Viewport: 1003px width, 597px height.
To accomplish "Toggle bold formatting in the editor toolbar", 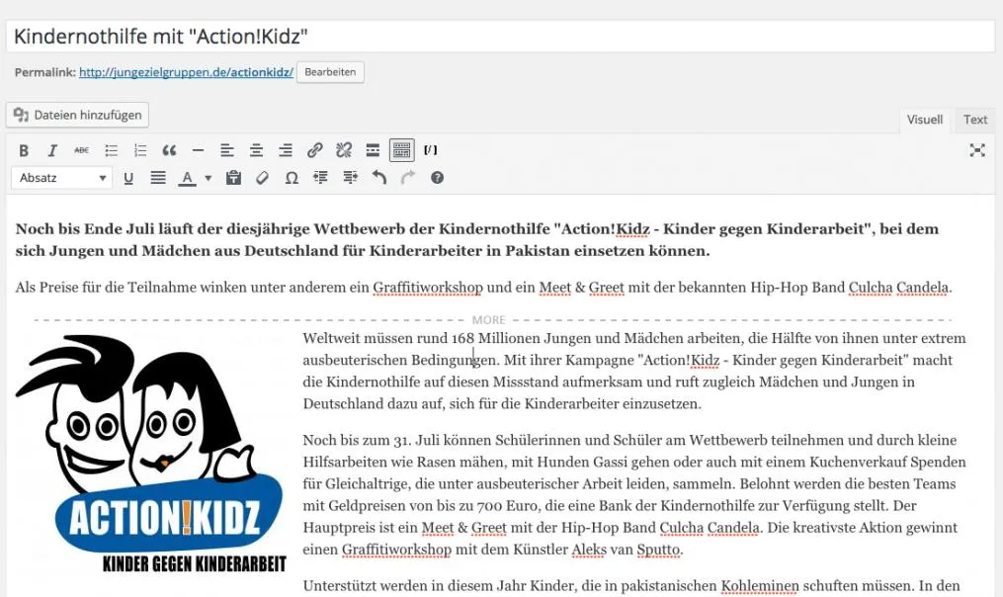I will click(24, 150).
